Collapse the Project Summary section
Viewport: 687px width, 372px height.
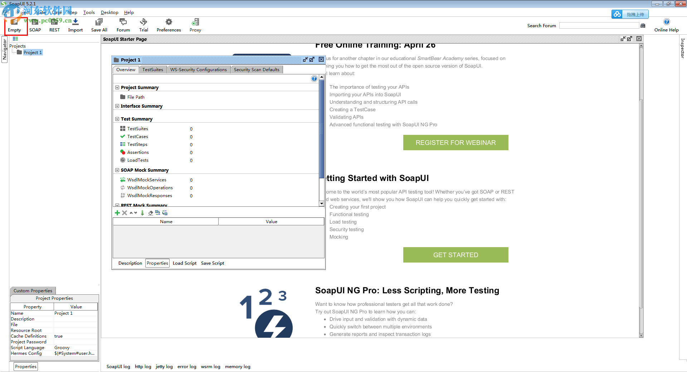coord(117,87)
